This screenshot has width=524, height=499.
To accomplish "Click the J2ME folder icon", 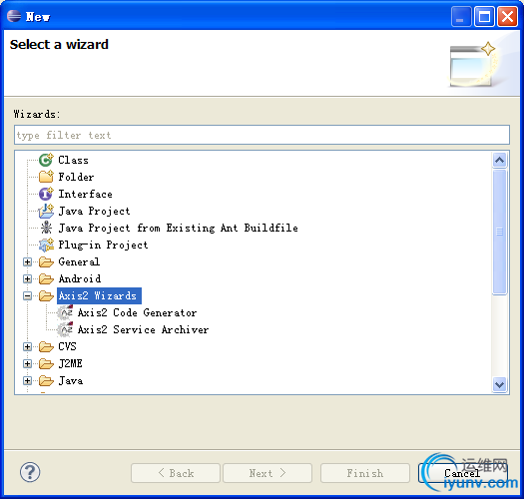I will point(46,363).
